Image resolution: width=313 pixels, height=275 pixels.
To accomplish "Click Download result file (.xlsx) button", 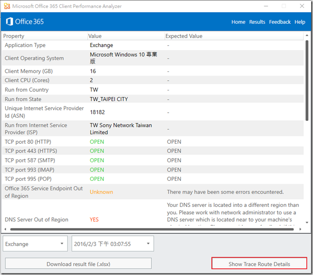I will [78, 264].
